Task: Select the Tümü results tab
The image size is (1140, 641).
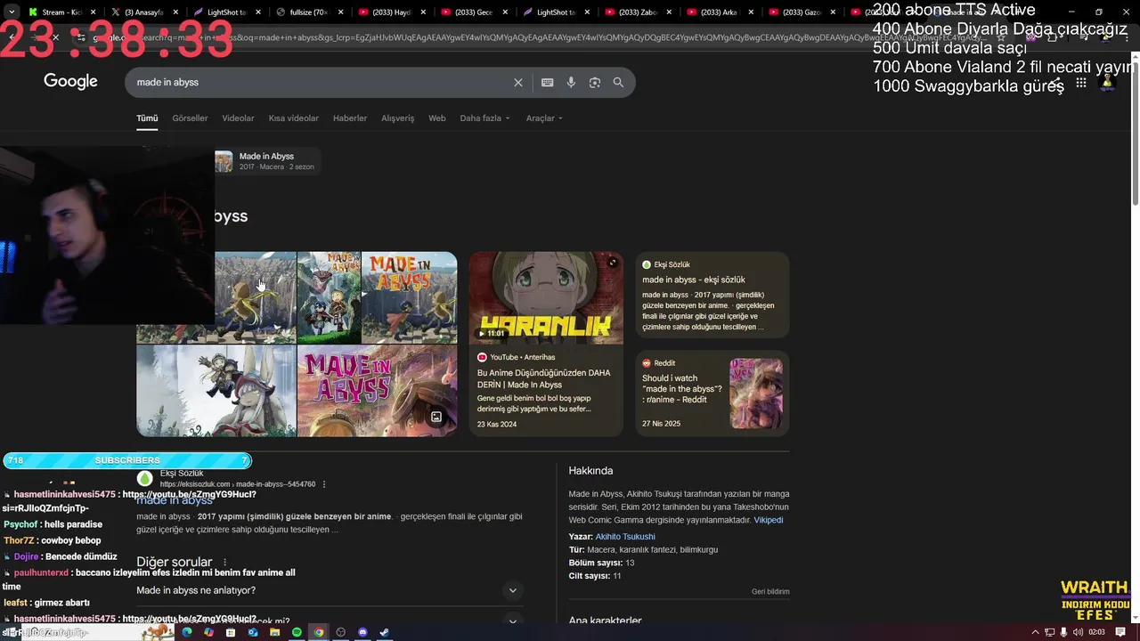Action: [x=147, y=118]
